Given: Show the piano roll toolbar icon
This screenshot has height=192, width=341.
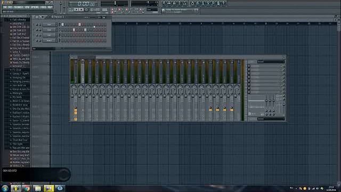Looking at the screenshot, I should 174,3.
